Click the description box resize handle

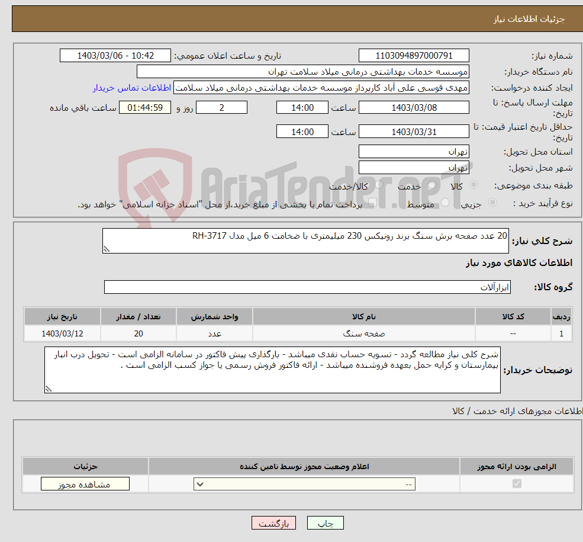click(x=107, y=249)
